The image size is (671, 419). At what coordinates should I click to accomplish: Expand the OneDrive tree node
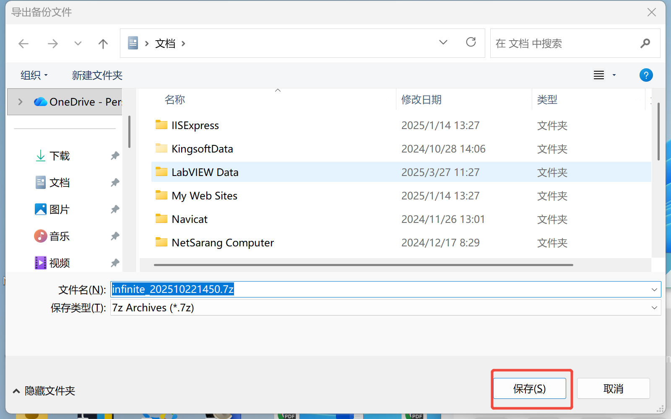coord(20,102)
